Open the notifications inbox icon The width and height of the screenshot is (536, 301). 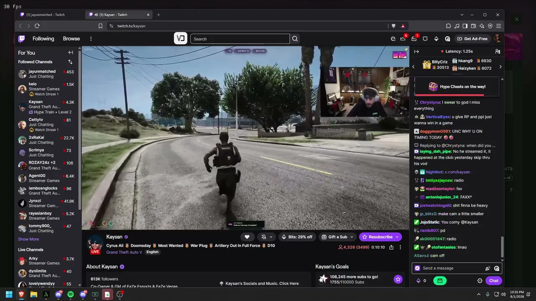click(414, 39)
